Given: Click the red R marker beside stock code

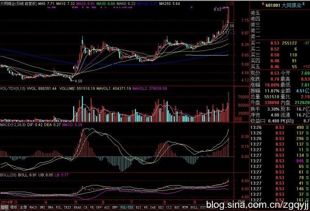Looking at the screenshot, I should pyautogui.click(x=263, y=4).
